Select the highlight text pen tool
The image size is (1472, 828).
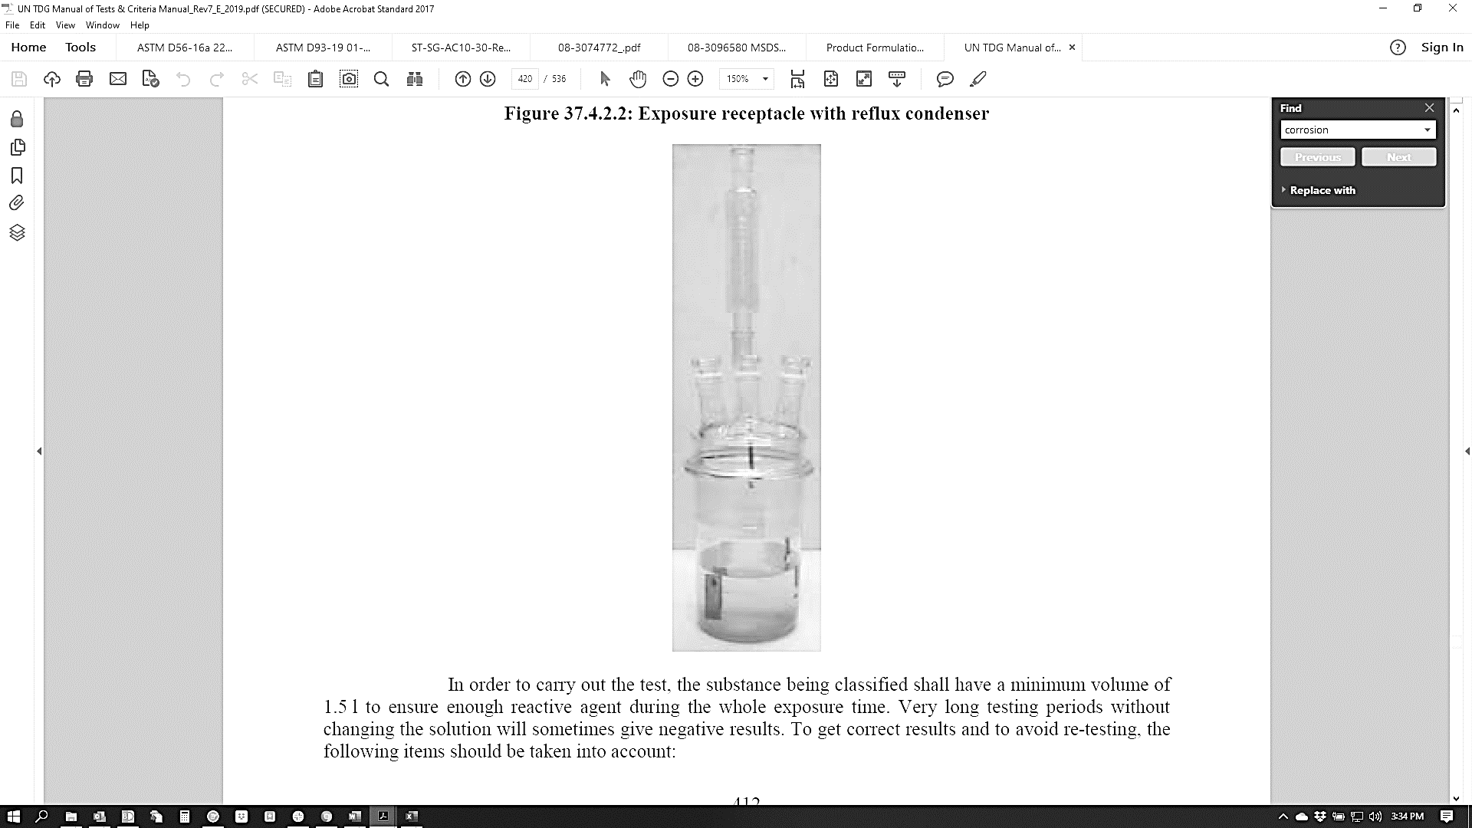coord(978,79)
